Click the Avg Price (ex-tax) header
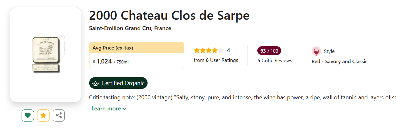Viewport: 396px width, 132px height. pos(113,48)
